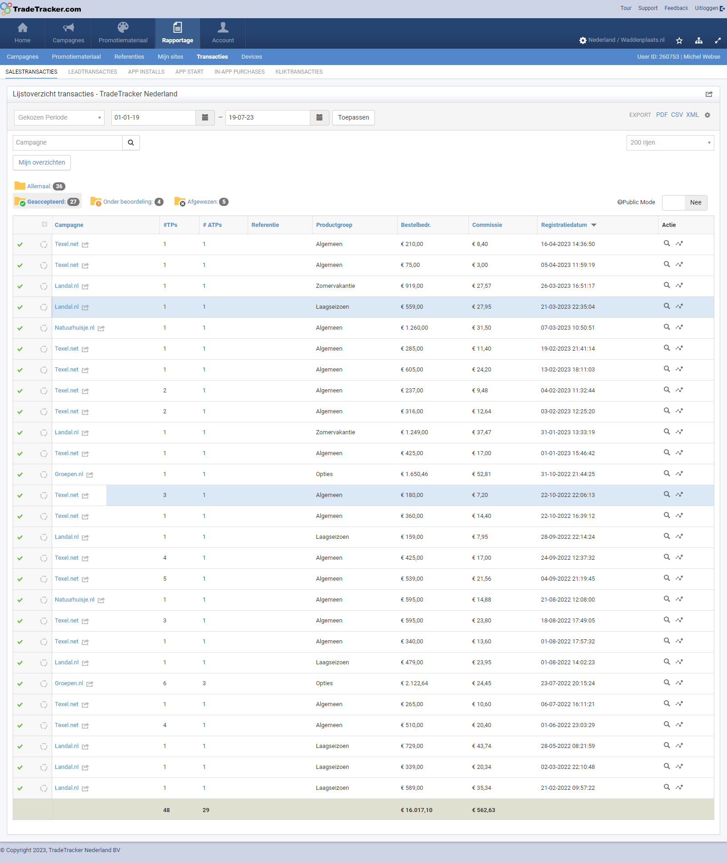Screen dimensions: 727x863
Task: Open Mijn overzichten menu
Action: pos(42,163)
